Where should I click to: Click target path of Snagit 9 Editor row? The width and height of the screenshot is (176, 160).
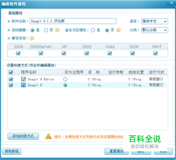click(x=96, y=79)
